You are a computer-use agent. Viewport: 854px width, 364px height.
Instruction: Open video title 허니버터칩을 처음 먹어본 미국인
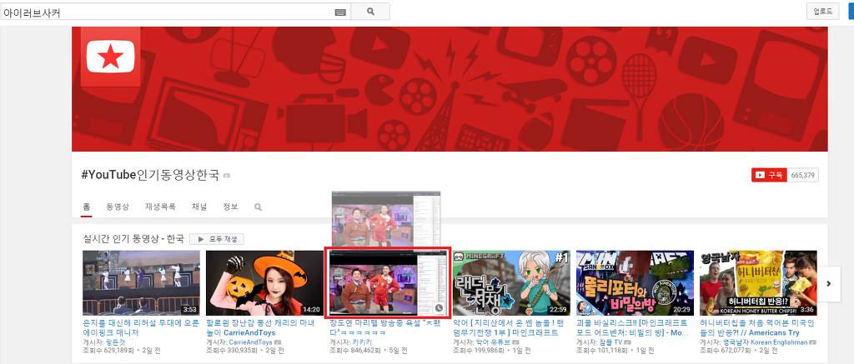pos(757,327)
